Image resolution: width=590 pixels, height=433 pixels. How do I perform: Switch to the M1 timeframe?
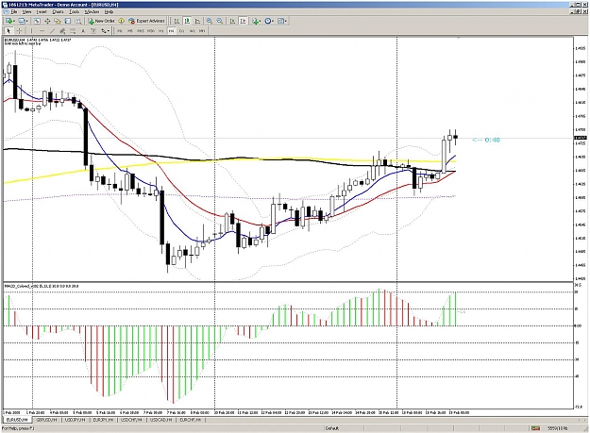click(120, 31)
